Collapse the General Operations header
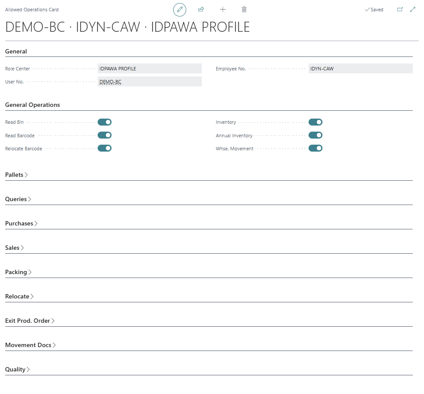This screenshot has height=394, width=424. click(33, 105)
